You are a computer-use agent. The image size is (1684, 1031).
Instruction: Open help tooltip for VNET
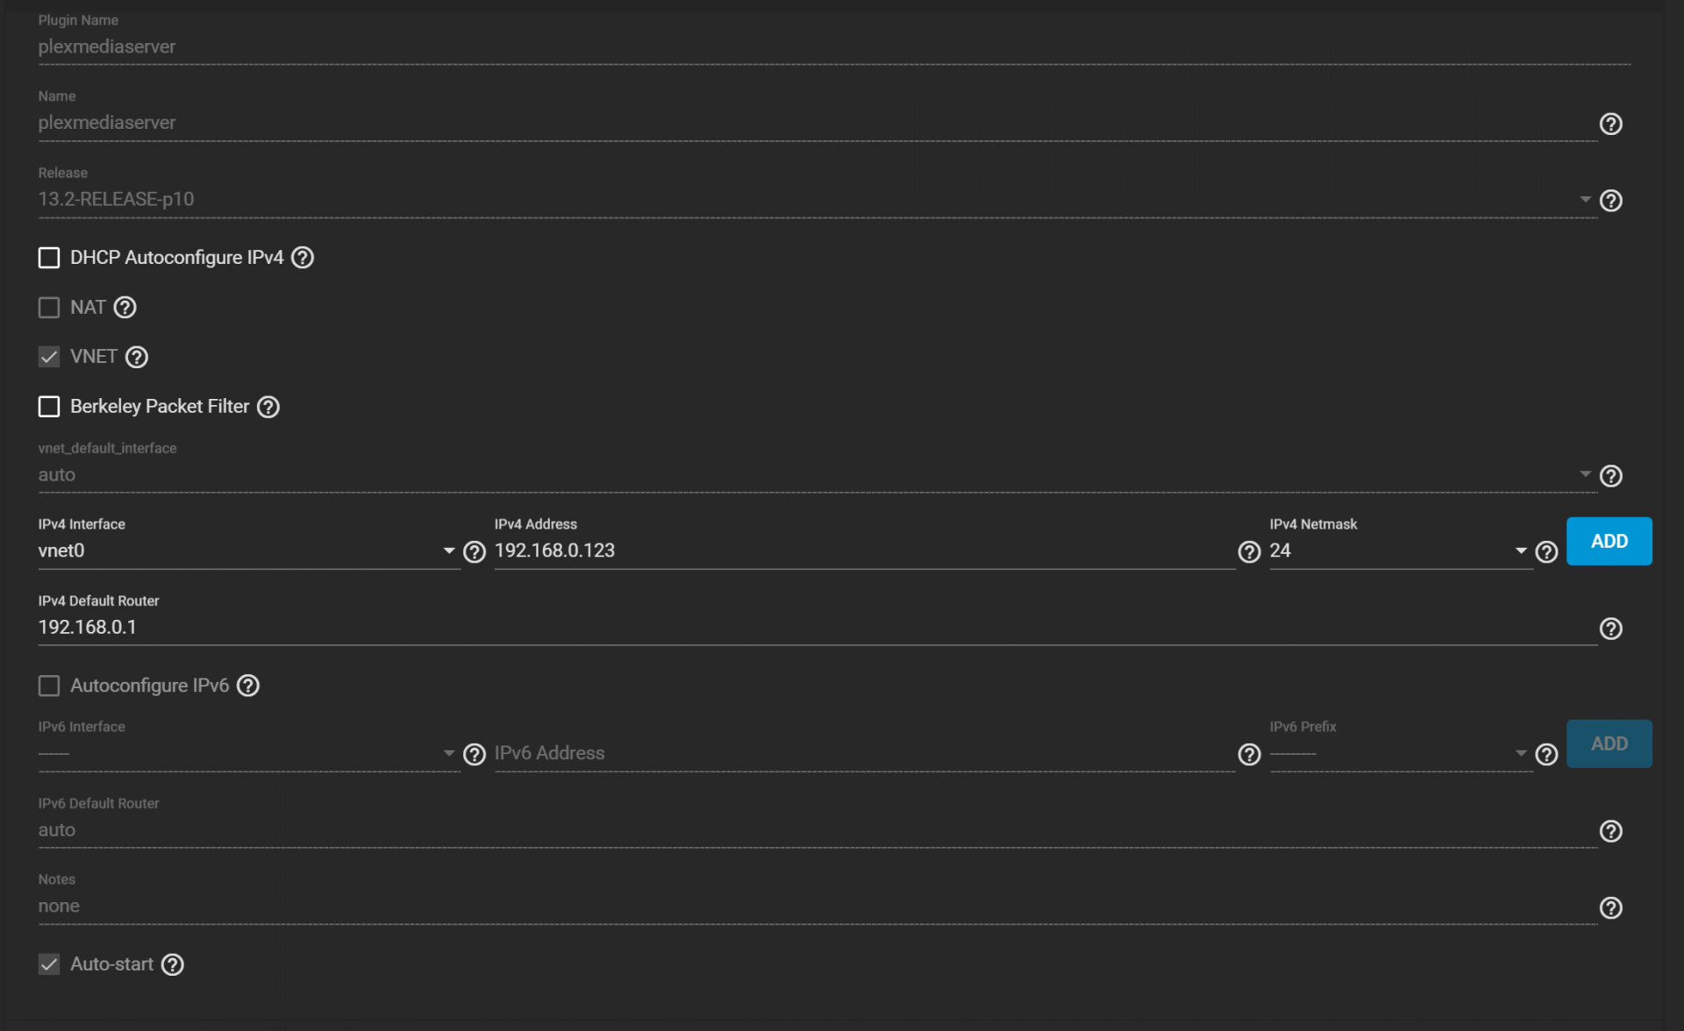(x=137, y=357)
